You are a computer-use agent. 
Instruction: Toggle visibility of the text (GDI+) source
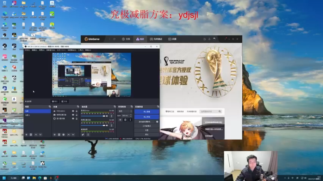[x=73, y=111]
